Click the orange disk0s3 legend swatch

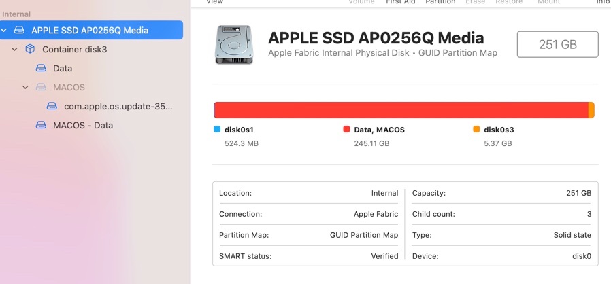[476, 129]
